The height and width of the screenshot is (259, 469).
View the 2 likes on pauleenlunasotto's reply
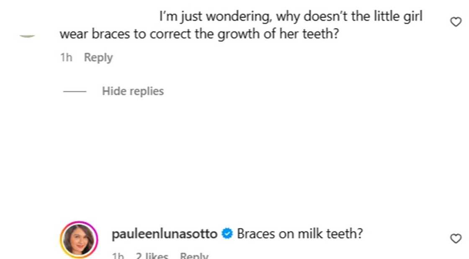(152, 256)
